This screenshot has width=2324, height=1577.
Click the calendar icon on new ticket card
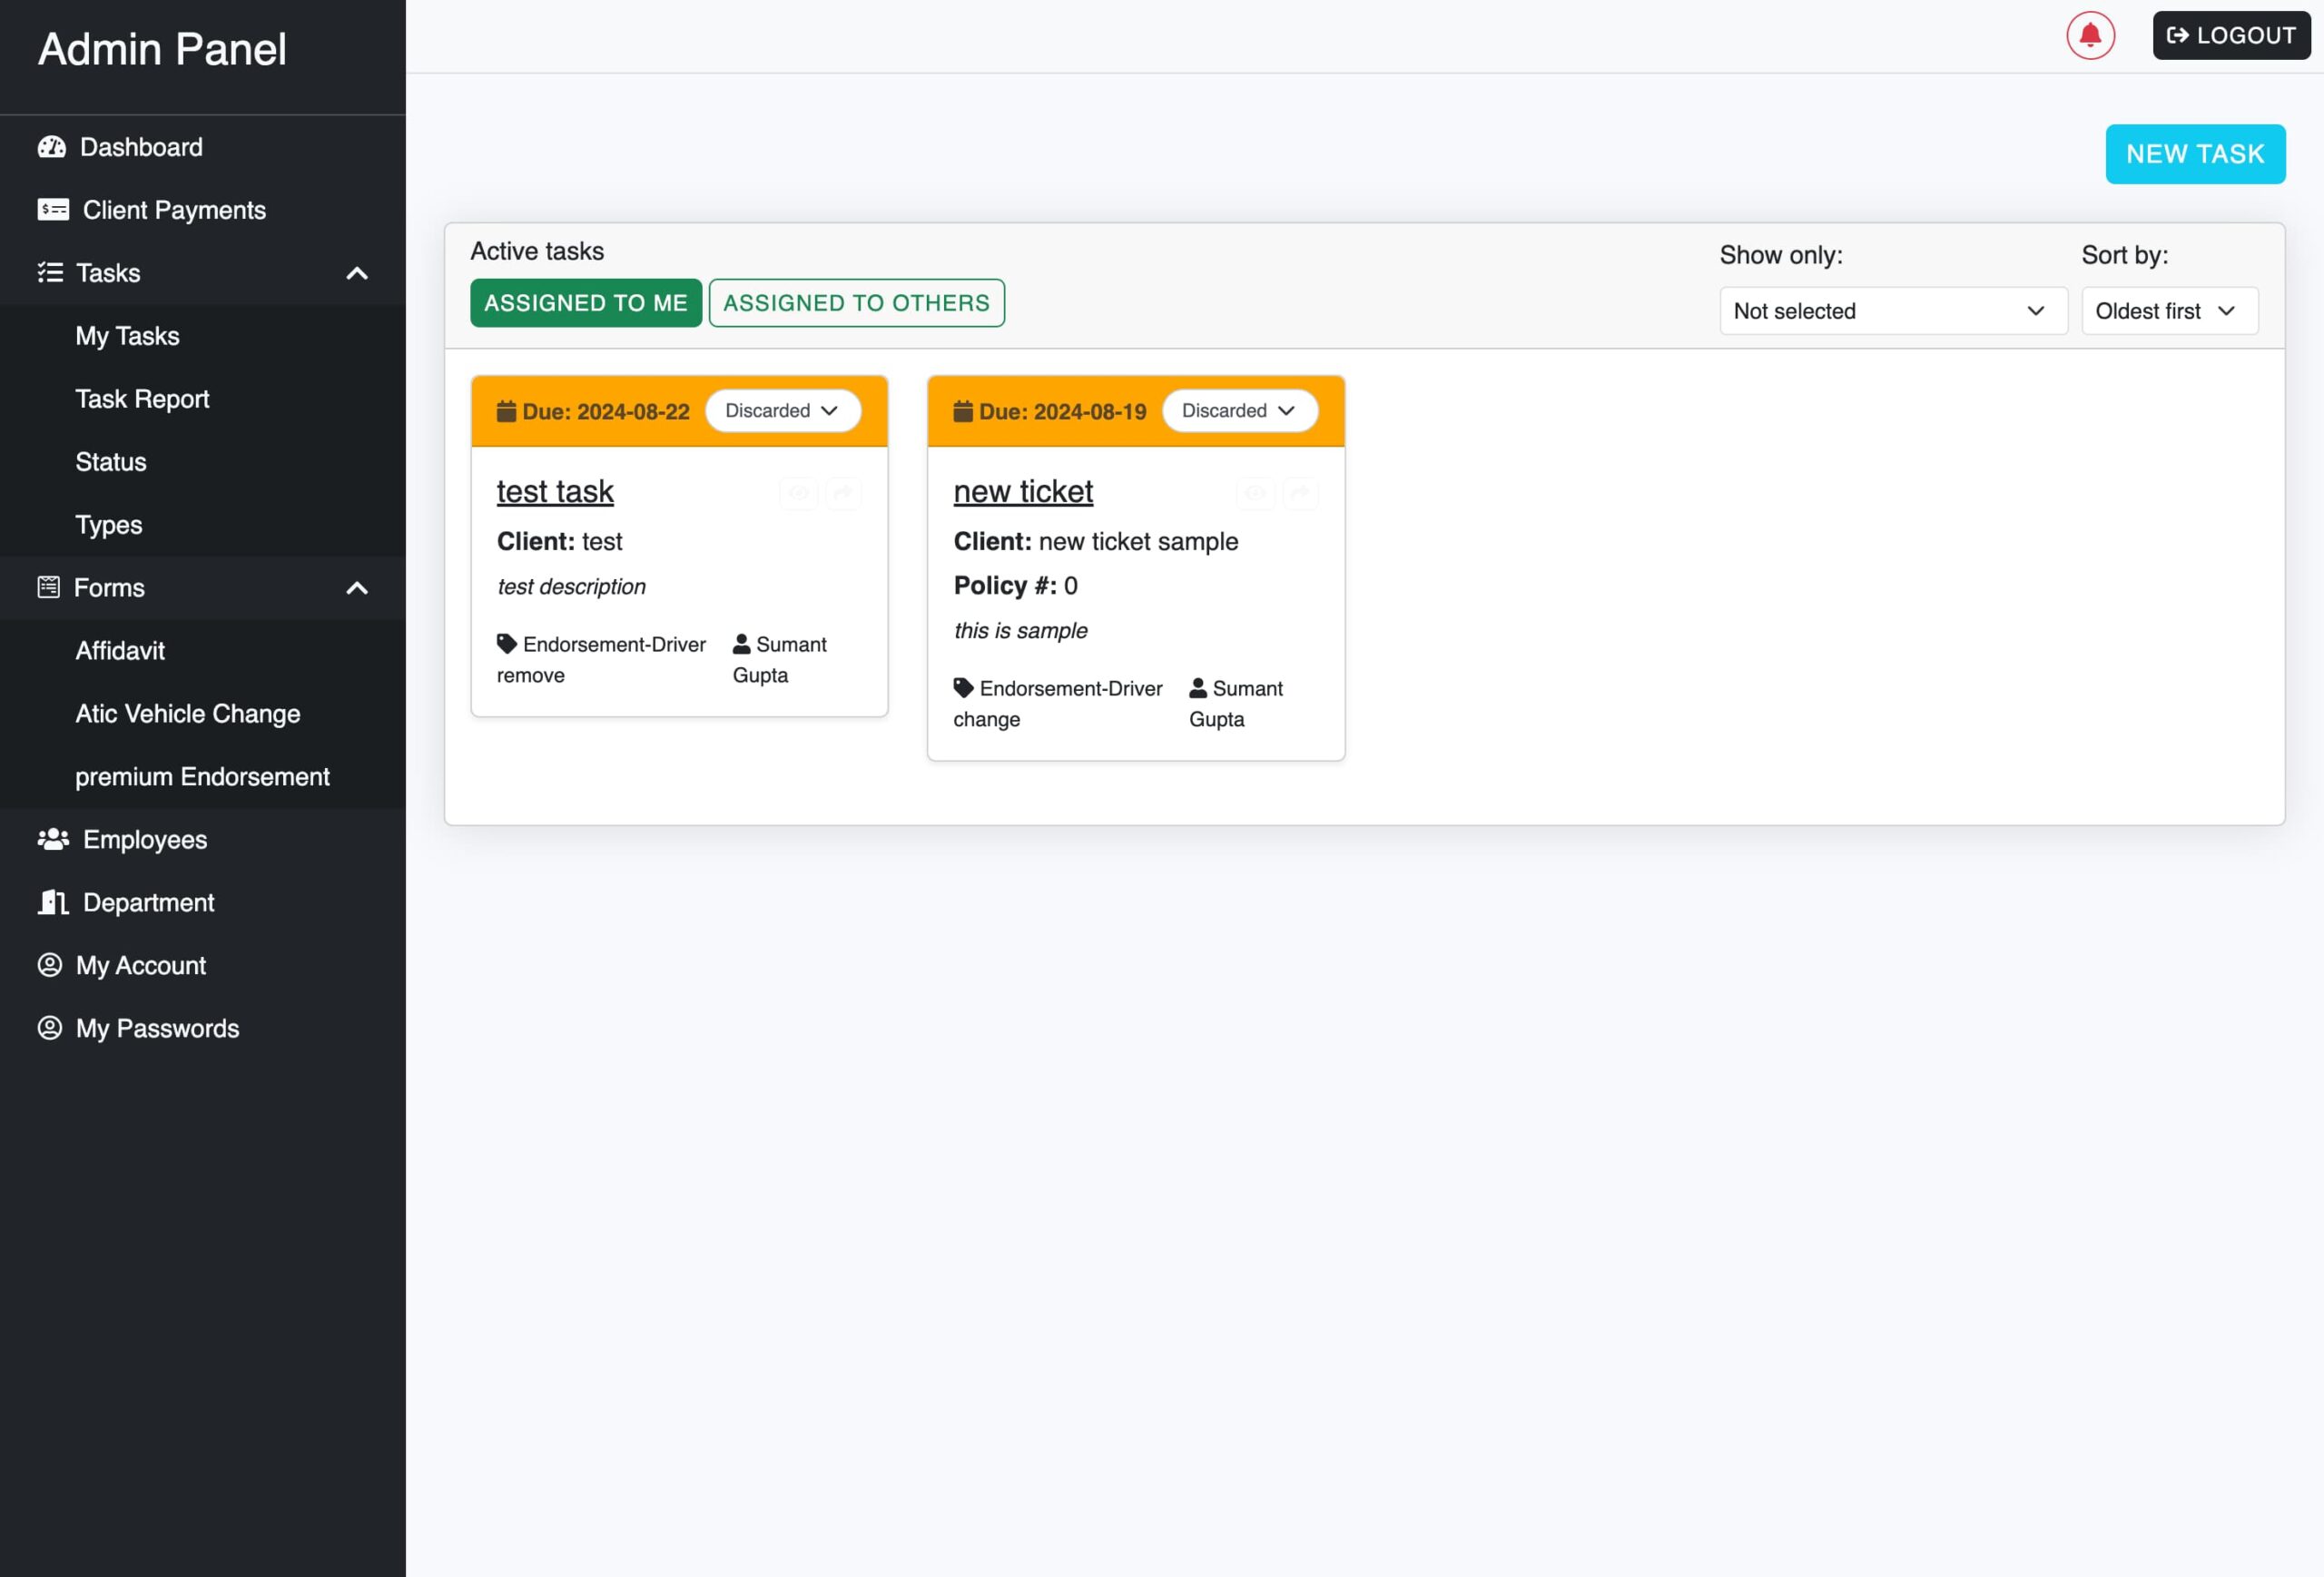tap(963, 411)
